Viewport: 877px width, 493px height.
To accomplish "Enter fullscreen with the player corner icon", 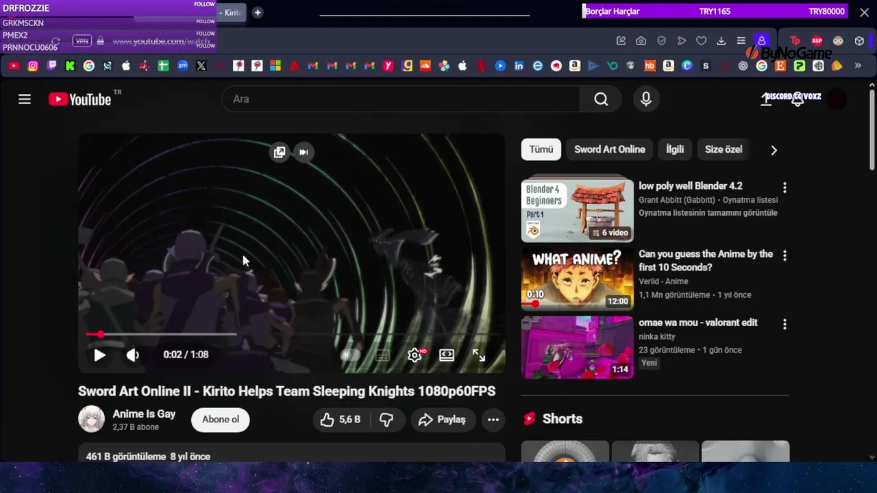I will (x=479, y=355).
